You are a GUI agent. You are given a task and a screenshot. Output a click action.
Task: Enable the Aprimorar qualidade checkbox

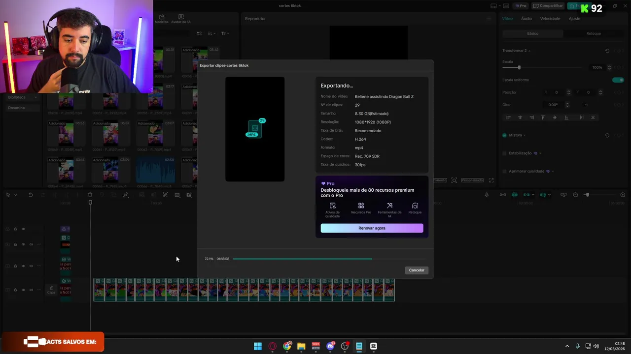[504, 171]
